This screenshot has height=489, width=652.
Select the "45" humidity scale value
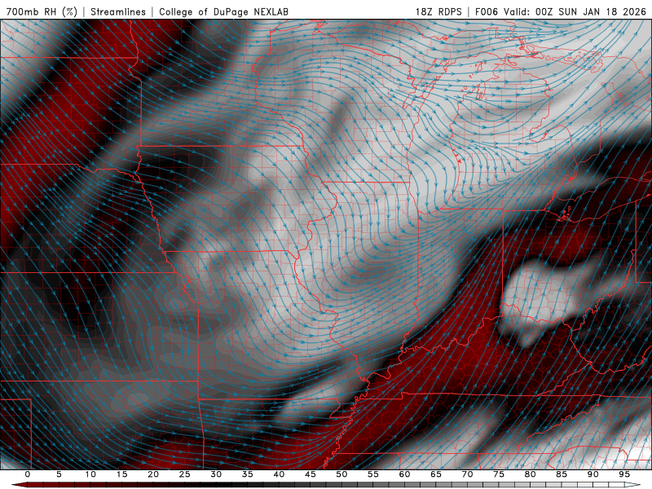point(311,474)
